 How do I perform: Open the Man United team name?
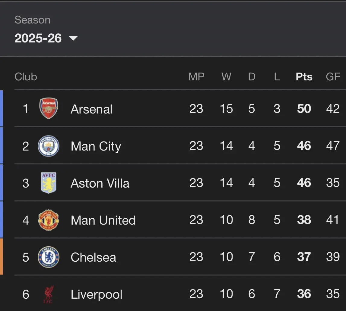[x=103, y=220]
